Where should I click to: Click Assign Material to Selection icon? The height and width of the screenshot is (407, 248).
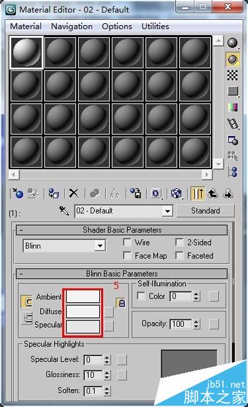(54, 194)
